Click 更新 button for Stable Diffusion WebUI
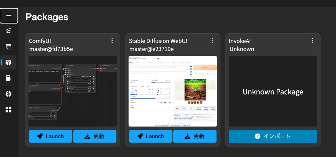This screenshot has width=336, height=157. 195,136
